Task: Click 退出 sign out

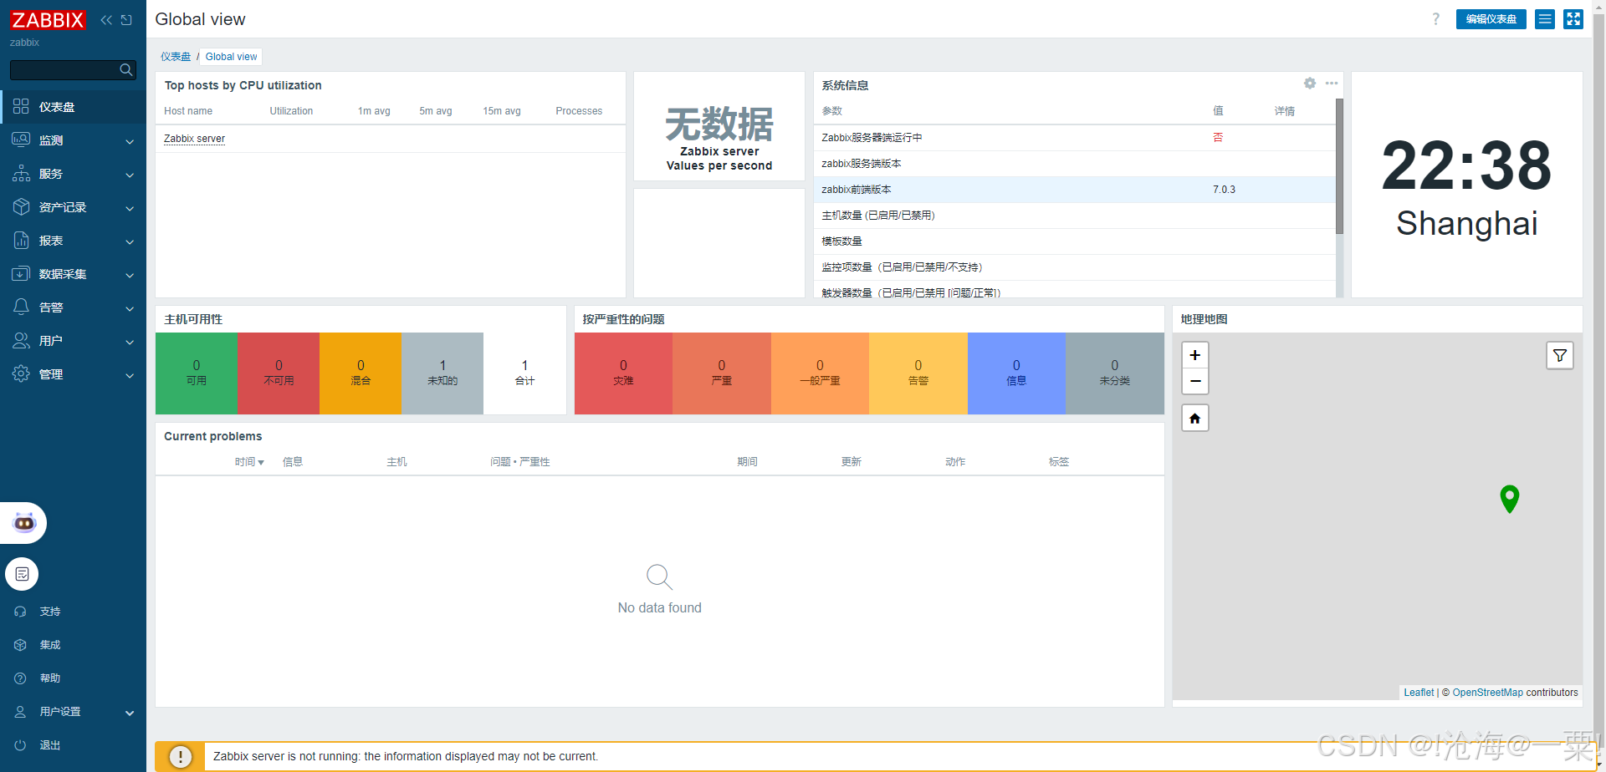Action: click(50, 745)
